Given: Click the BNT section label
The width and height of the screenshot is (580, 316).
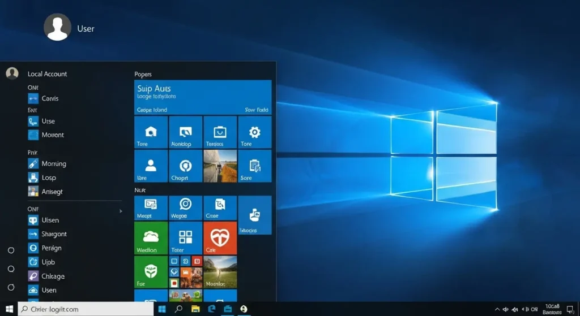Looking at the screenshot, I should click(32, 110).
